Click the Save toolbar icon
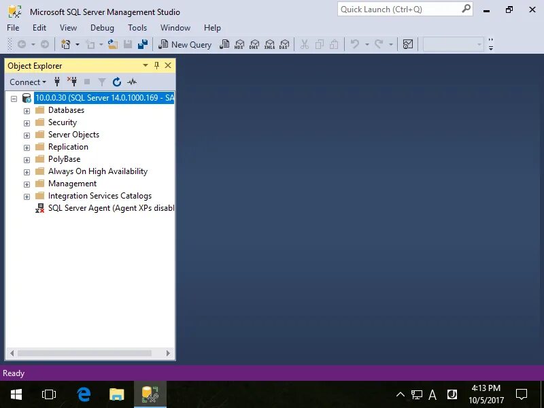The image size is (544, 408). (128, 44)
